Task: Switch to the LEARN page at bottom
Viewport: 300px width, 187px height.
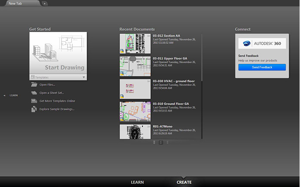Action: click(137, 182)
